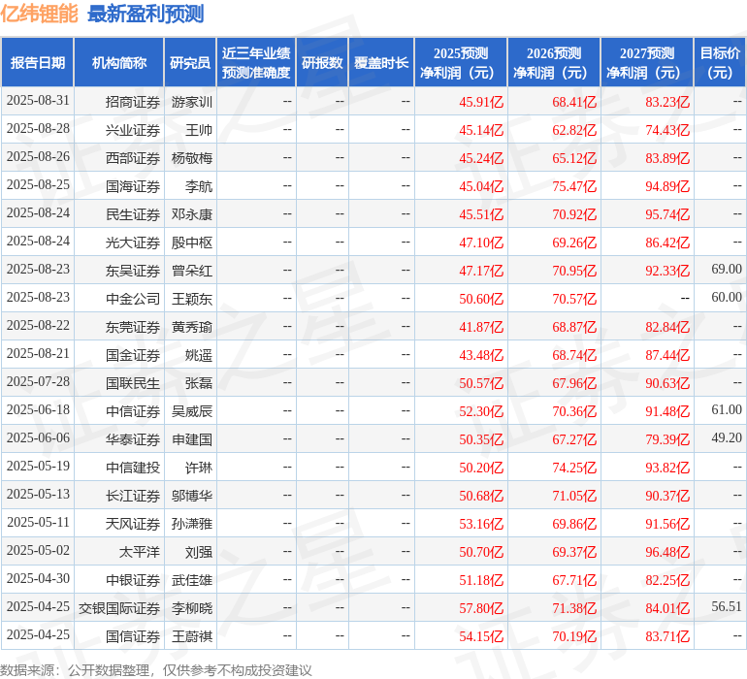
Task: Click the 研究员 column header
Action: [189, 63]
